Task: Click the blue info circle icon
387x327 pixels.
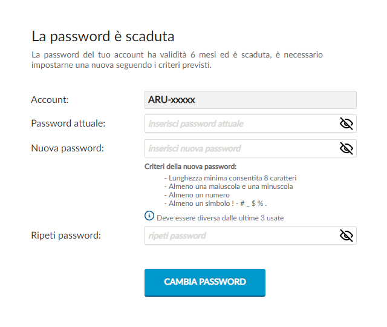Action: (x=149, y=216)
